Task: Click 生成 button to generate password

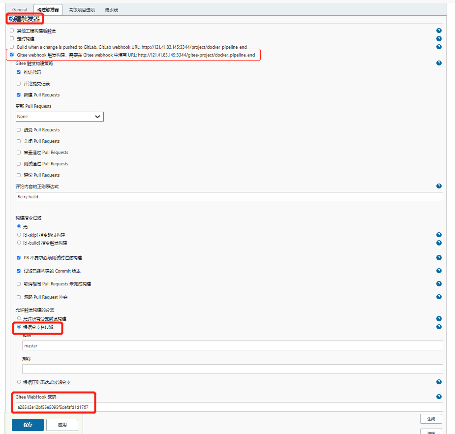Action: (x=431, y=419)
